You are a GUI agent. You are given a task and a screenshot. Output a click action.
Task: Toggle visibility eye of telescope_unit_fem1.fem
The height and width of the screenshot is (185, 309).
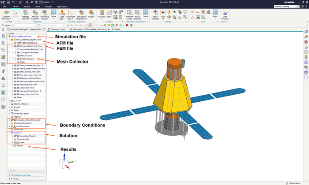[x=15, y=78]
